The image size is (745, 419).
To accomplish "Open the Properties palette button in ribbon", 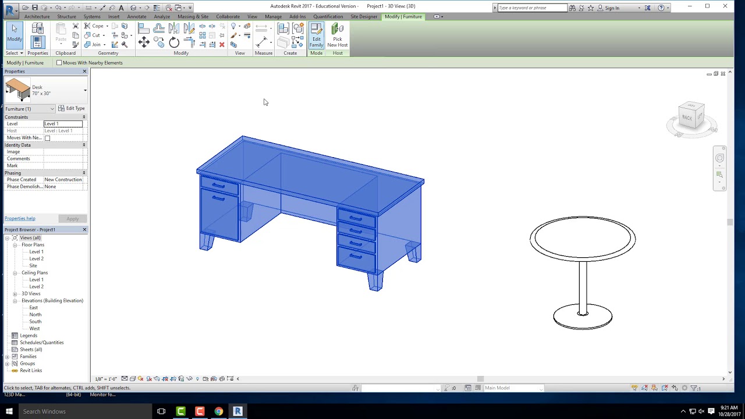I will 37,42.
